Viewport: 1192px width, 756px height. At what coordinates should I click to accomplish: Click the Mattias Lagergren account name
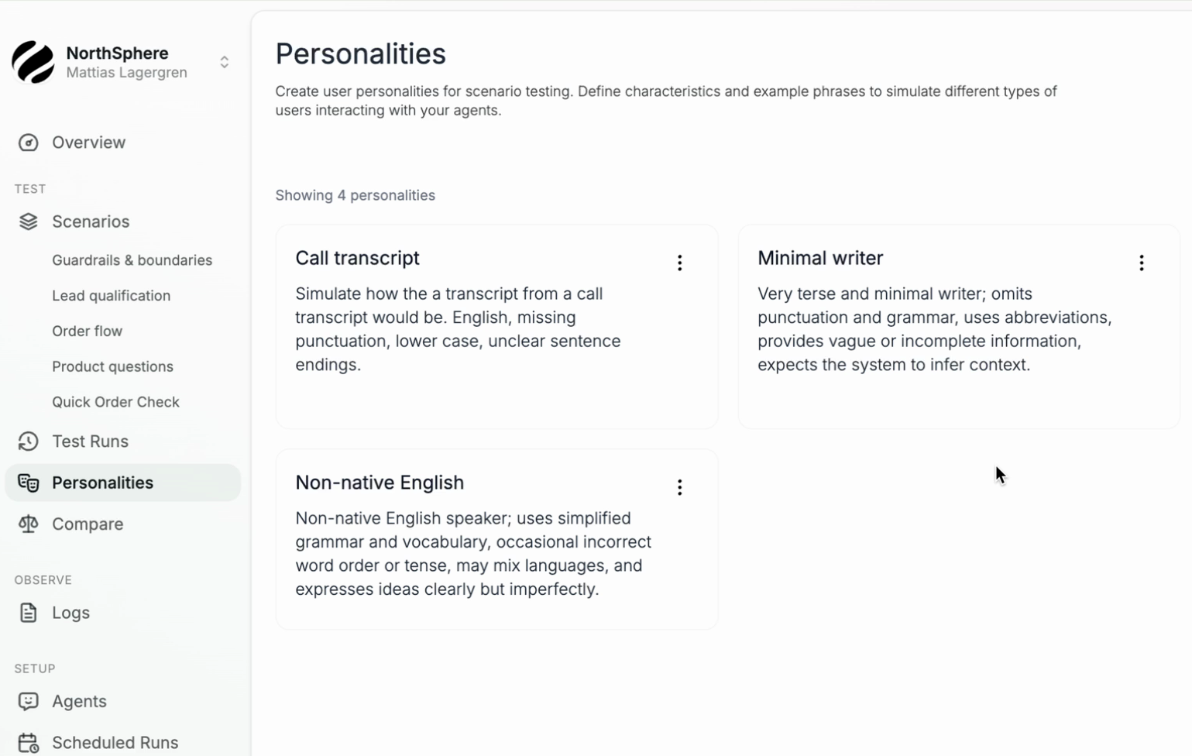[x=127, y=72]
